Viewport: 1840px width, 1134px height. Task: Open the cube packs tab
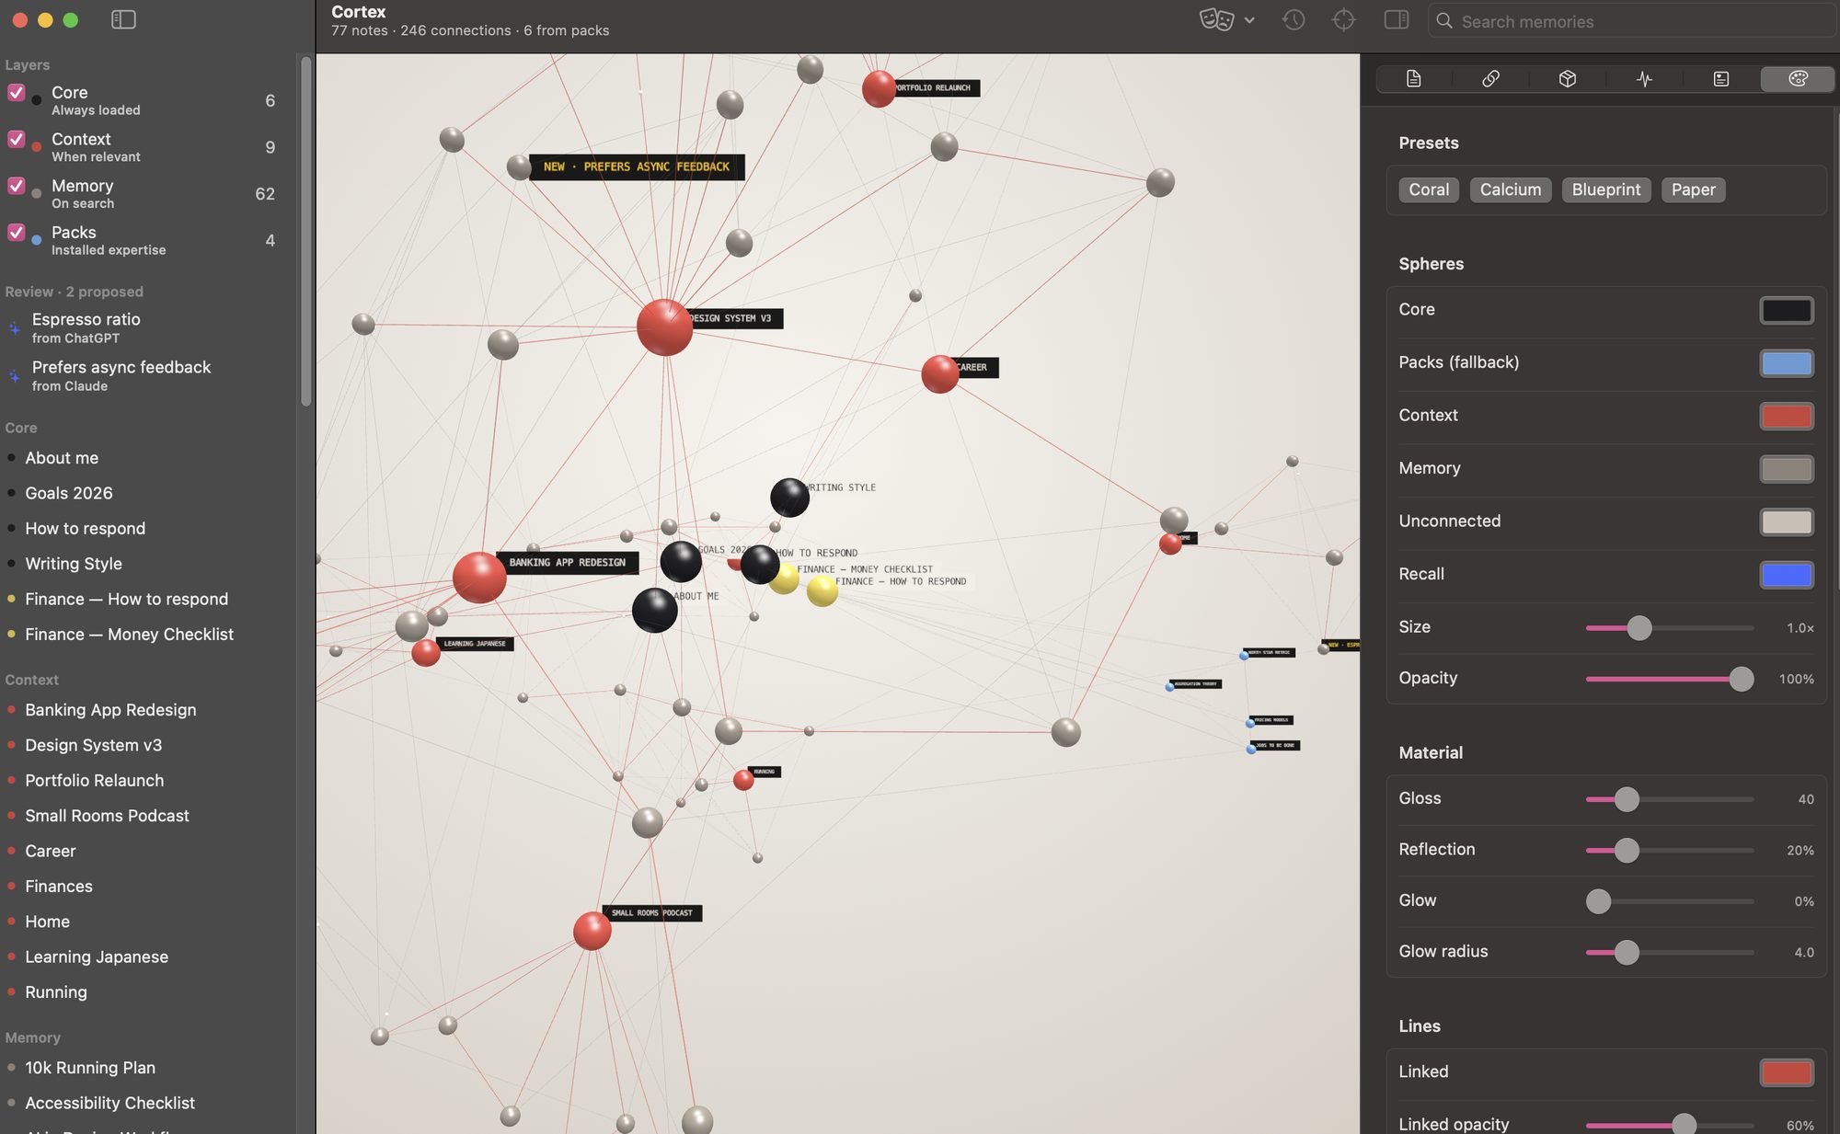[x=1568, y=79]
